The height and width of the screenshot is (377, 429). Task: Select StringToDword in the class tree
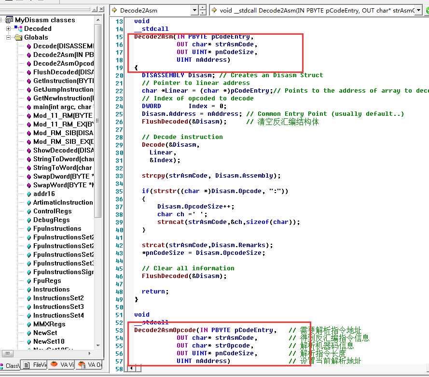coord(63,159)
